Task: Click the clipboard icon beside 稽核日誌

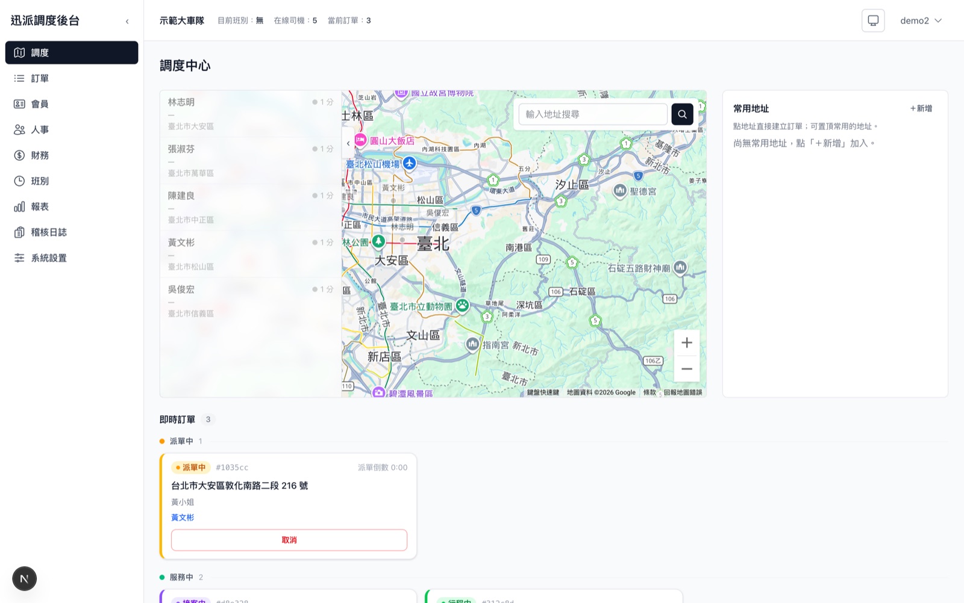Action: [19, 232]
